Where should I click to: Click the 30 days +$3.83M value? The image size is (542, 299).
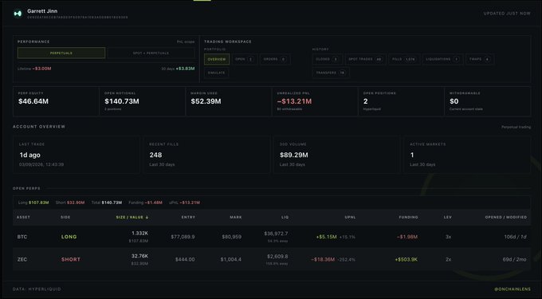point(185,69)
